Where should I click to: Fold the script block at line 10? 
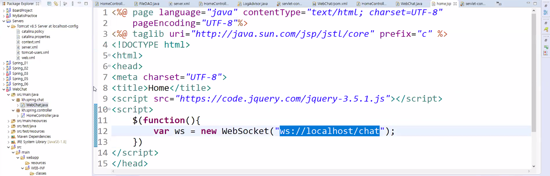tap(109, 109)
